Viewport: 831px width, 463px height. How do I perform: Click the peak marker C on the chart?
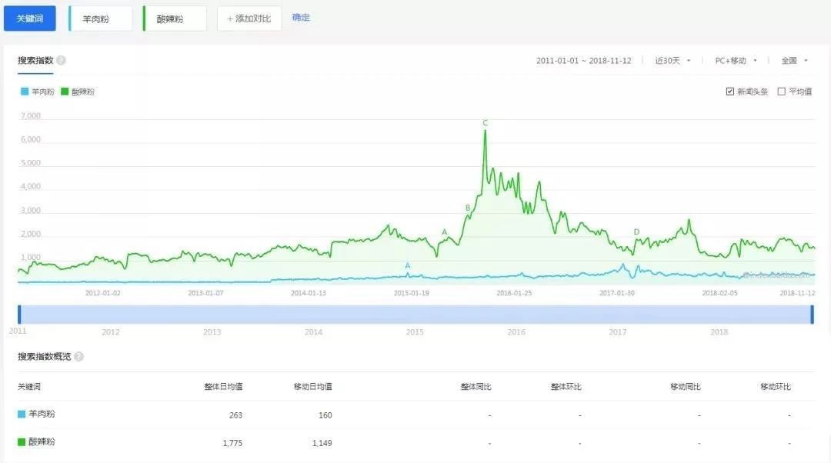pos(484,123)
